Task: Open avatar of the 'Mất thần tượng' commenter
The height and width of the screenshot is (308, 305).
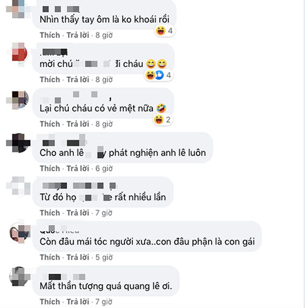Action: coord(19,276)
